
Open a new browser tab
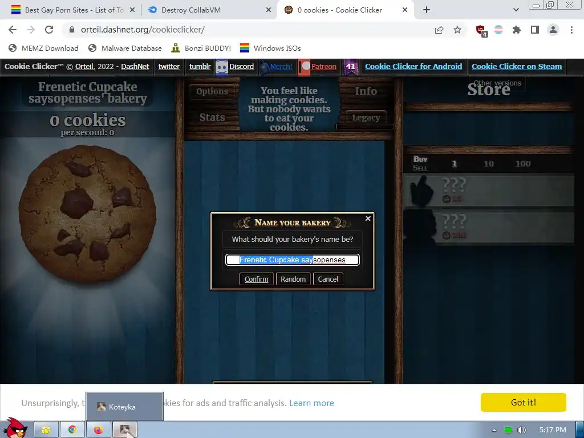pos(427,10)
